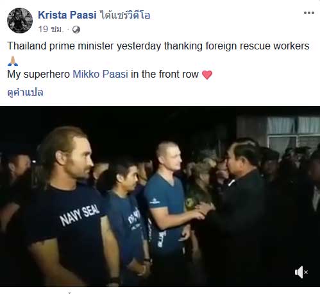Viewport: 320px width, 294px height.
Task: Click the "Thailand prime minister yesterday" caption line
Action: point(158,46)
